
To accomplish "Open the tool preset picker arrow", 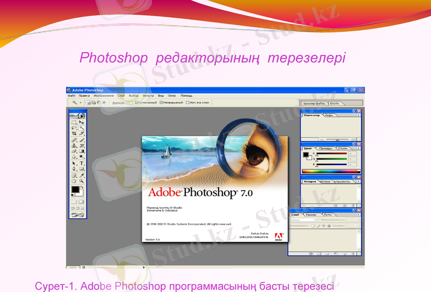I will pyautogui.click(x=80, y=103).
